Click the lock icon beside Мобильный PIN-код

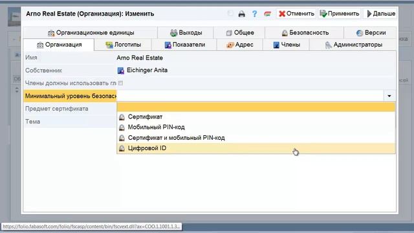pyautogui.click(x=122, y=128)
